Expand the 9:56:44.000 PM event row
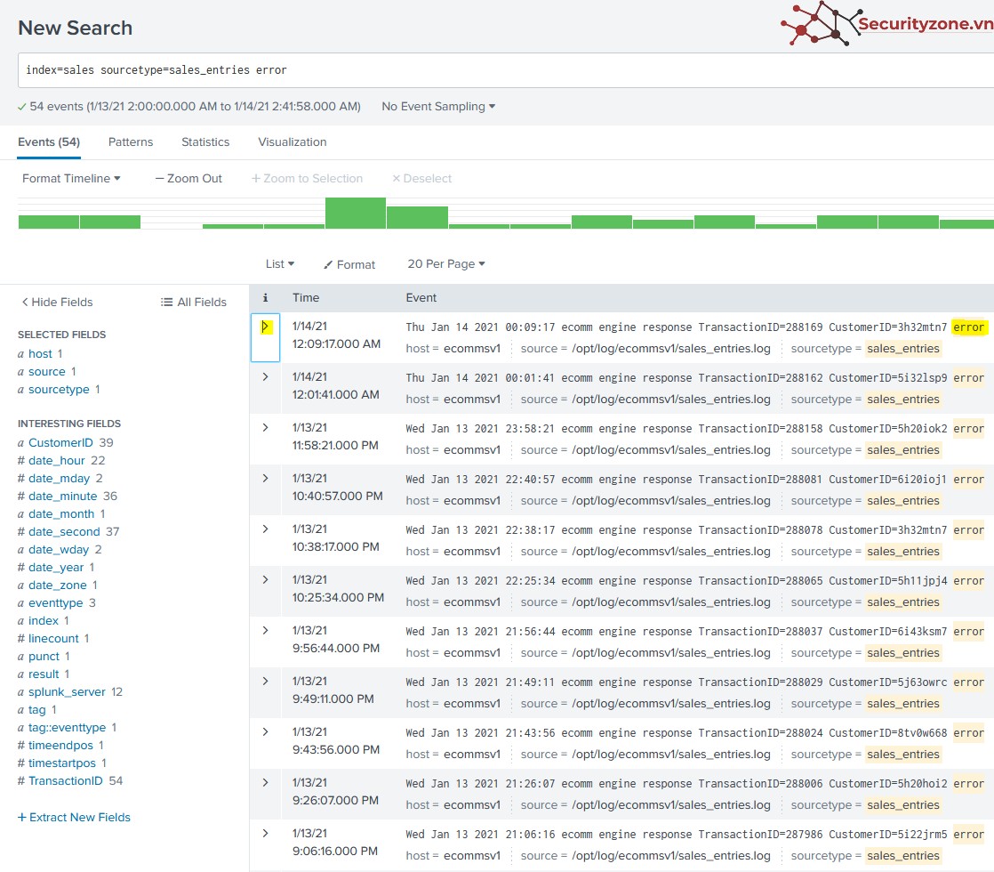 tap(266, 631)
